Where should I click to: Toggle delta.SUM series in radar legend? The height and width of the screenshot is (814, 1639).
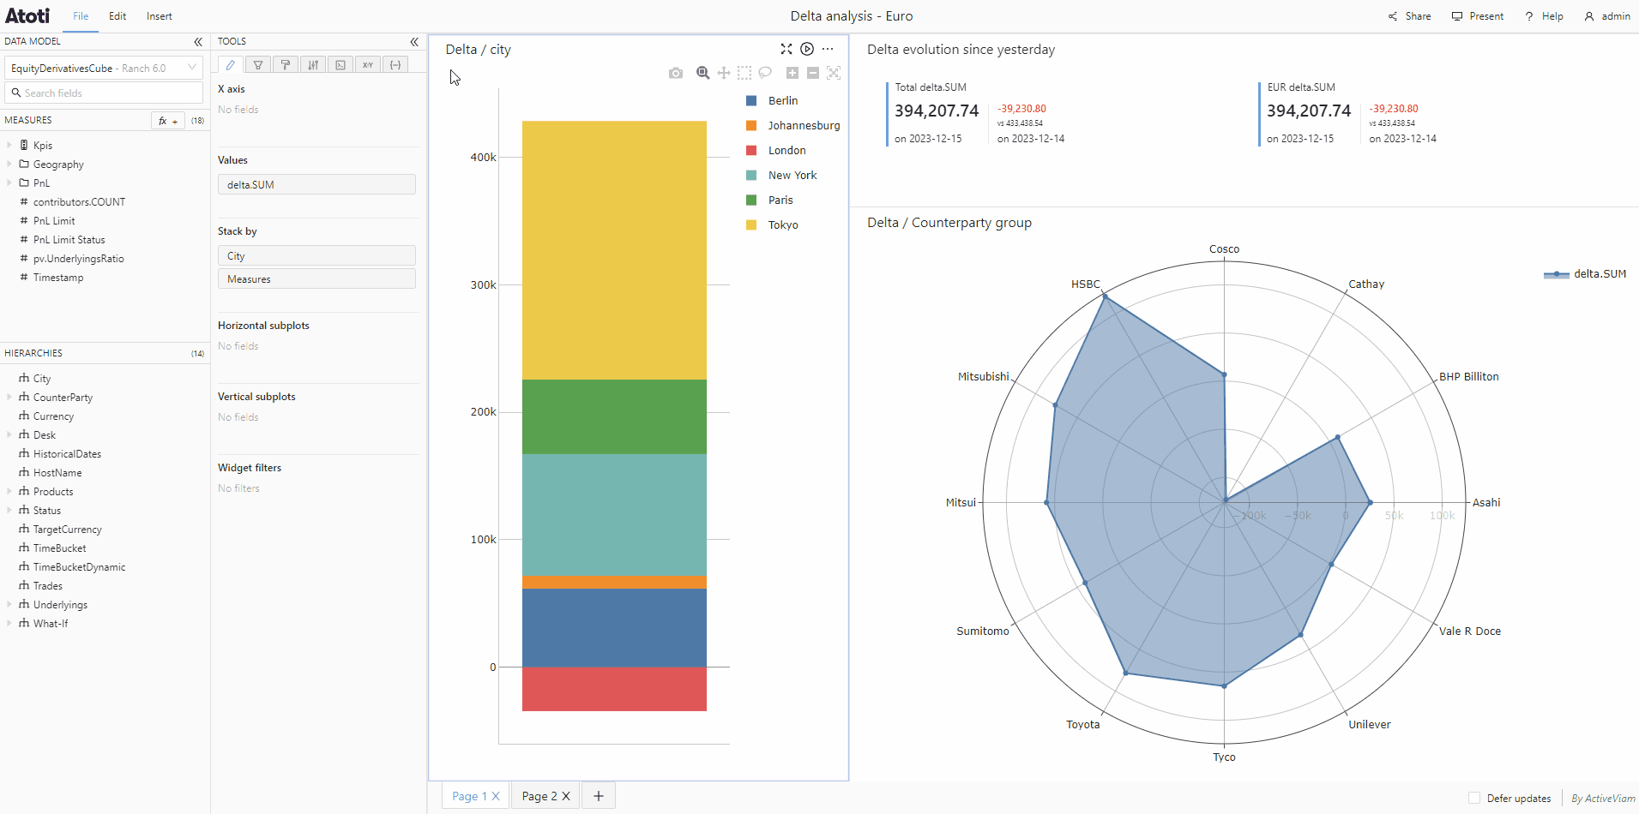tap(1585, 274)
